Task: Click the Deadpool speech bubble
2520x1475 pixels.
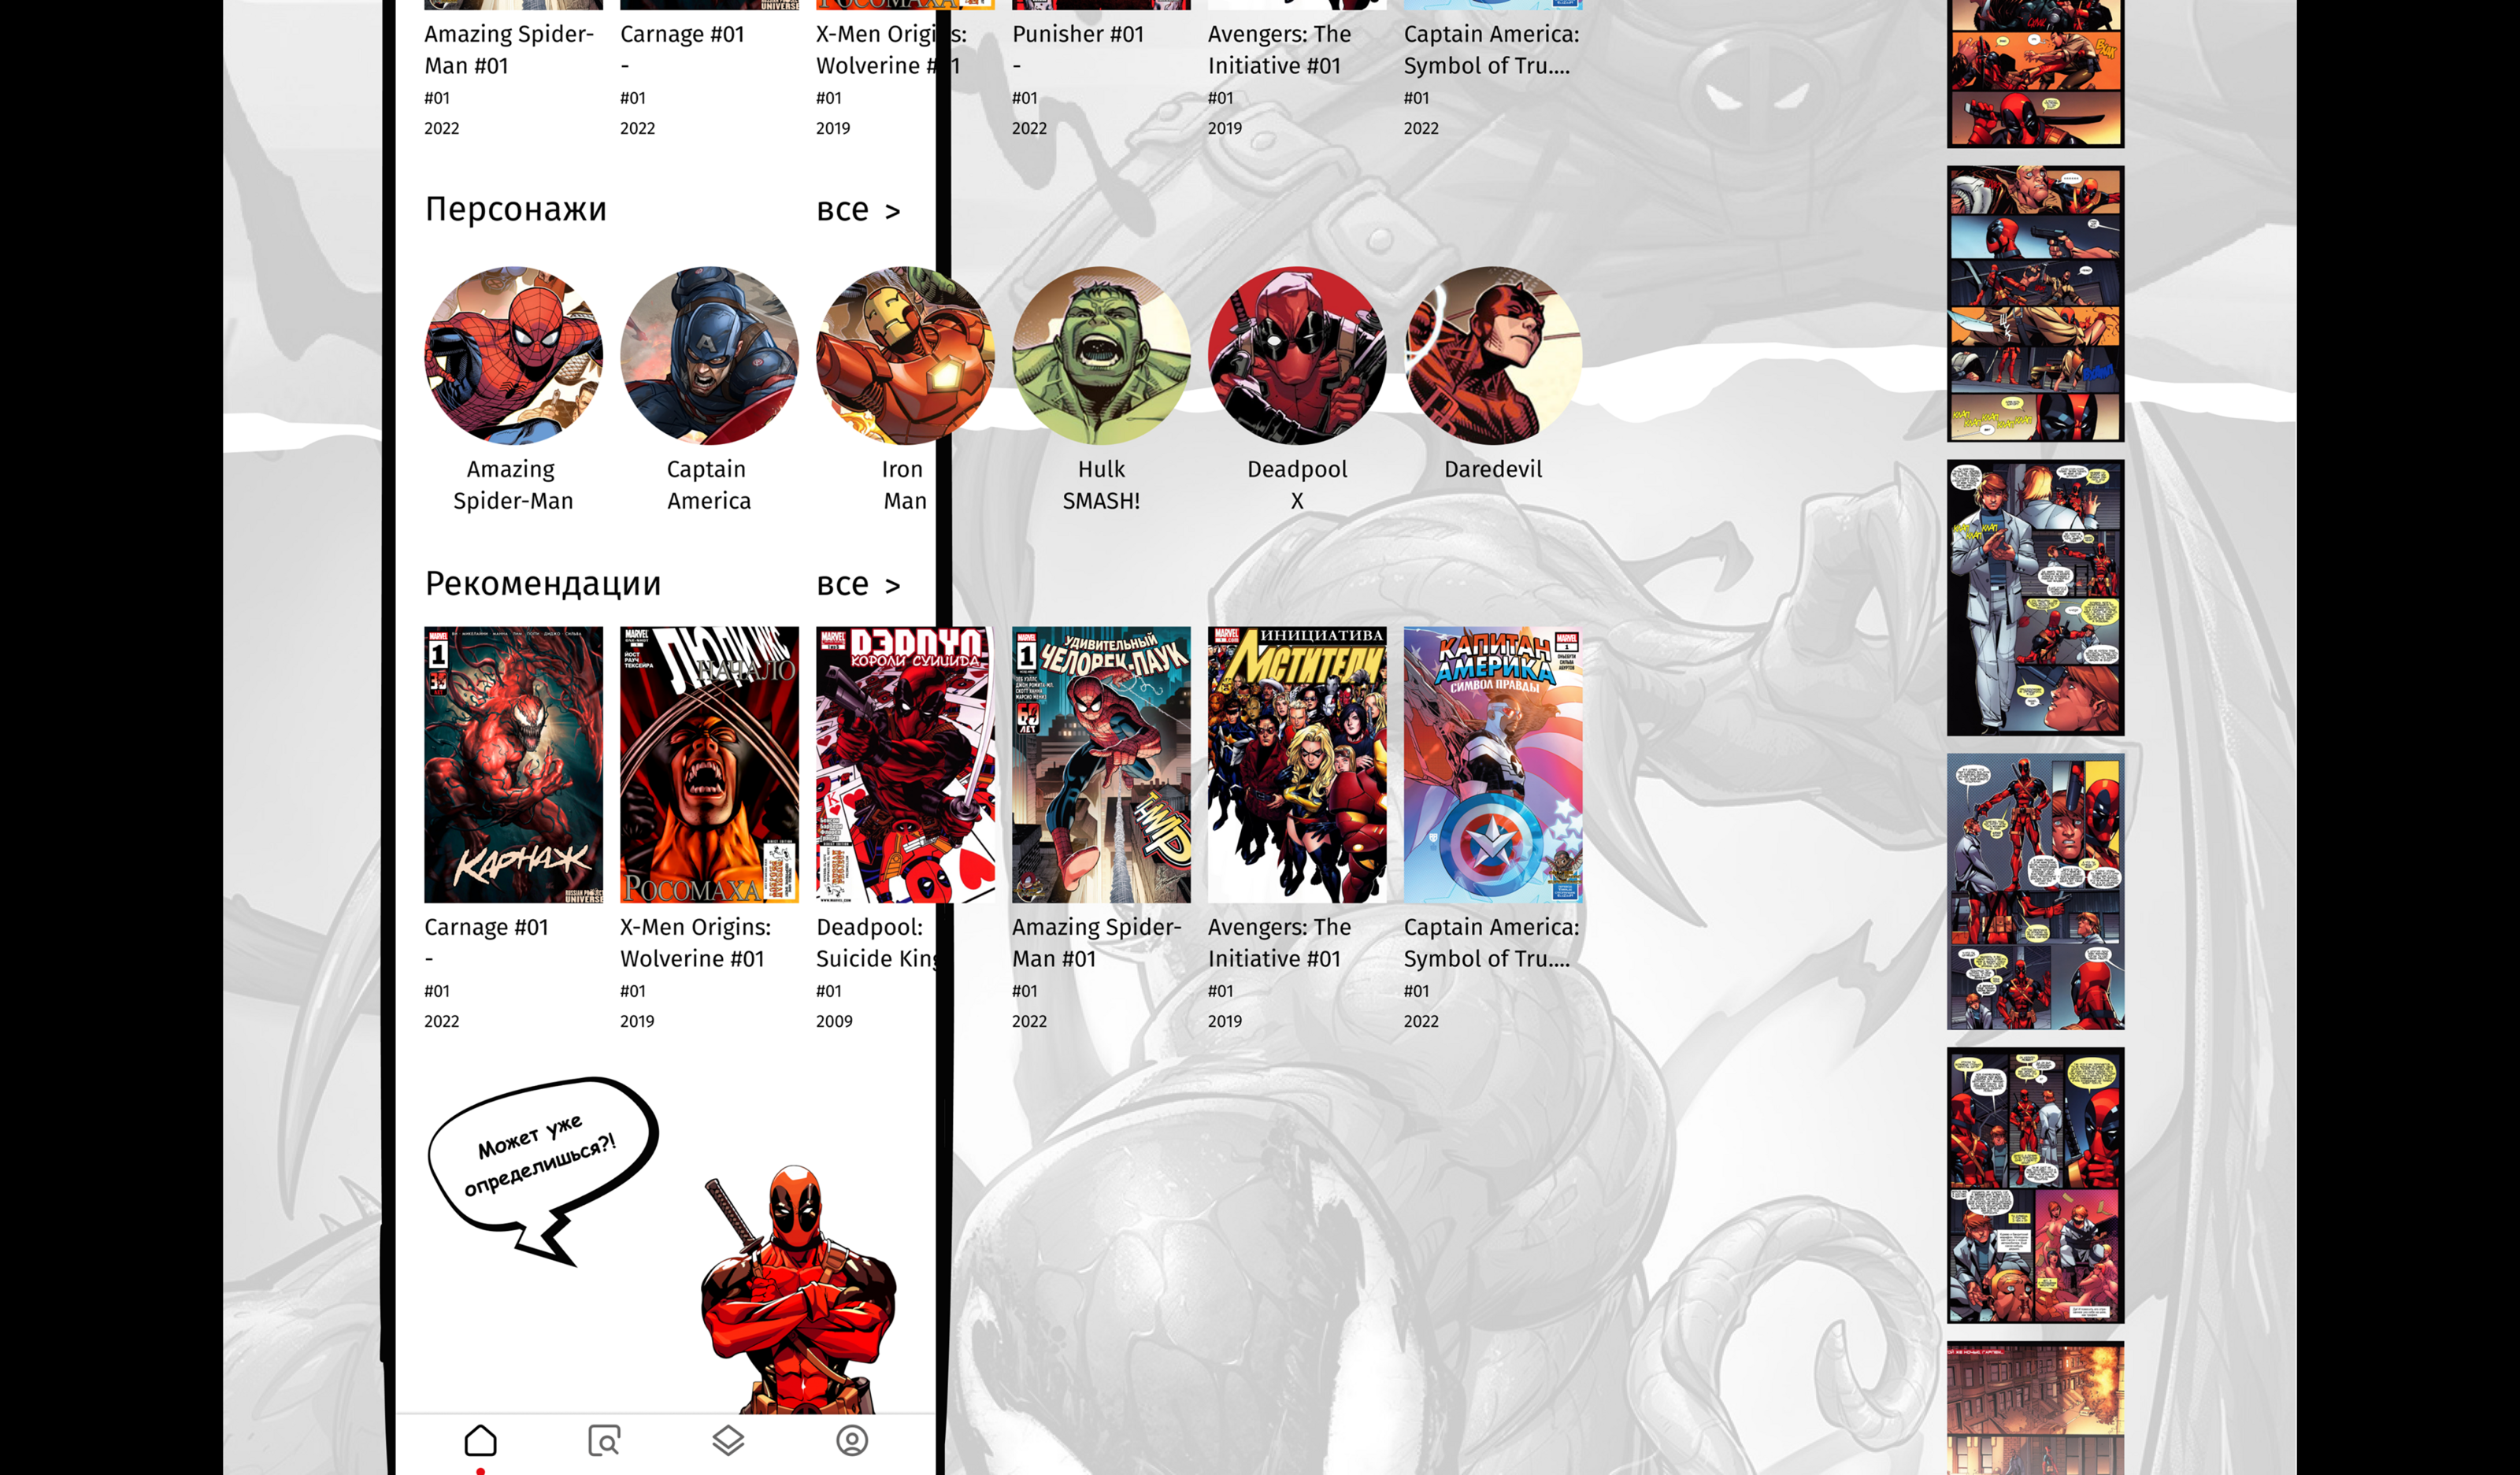Action: click(542, 1155)
